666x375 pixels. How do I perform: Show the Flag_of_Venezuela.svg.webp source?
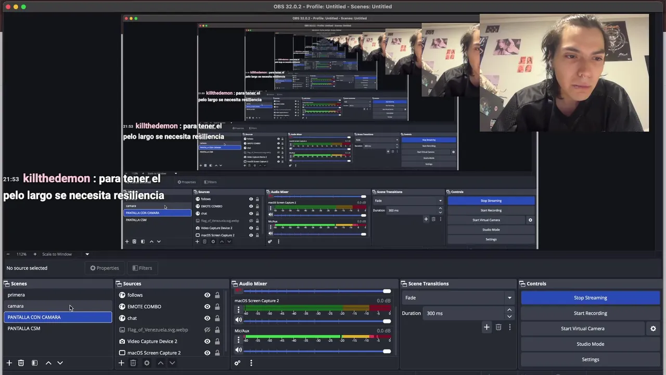(x=207, y=330)
